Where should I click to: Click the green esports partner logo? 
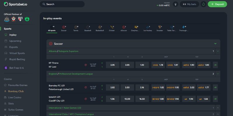(27, 19)
